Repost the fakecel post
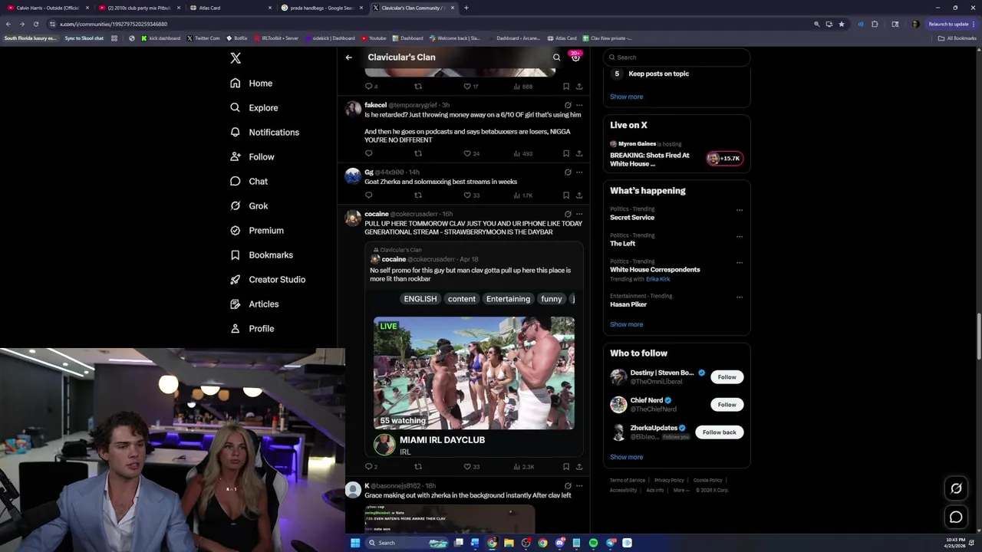The image size is (982, 552). point(418,153)
